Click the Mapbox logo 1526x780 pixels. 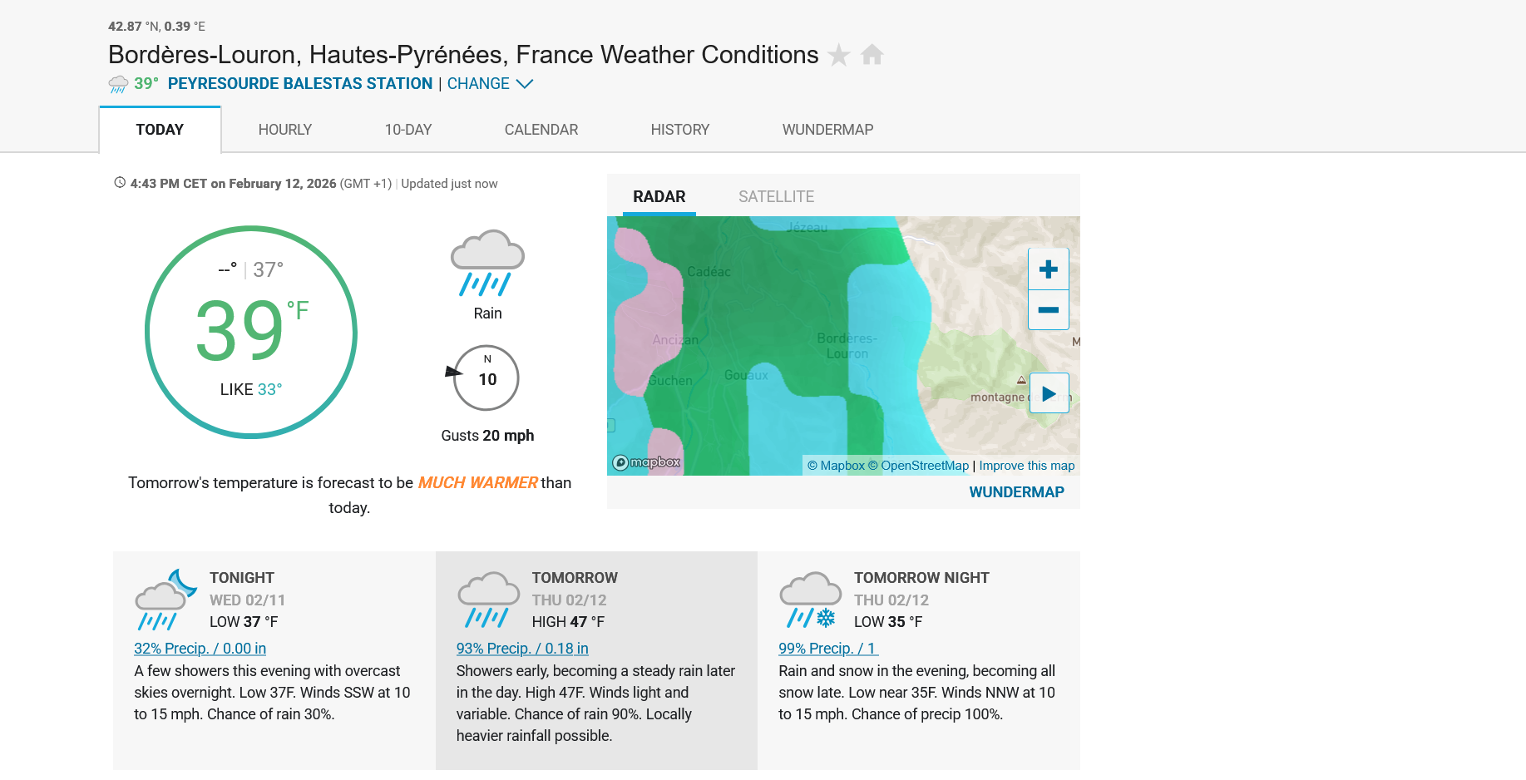coord(646,462)
